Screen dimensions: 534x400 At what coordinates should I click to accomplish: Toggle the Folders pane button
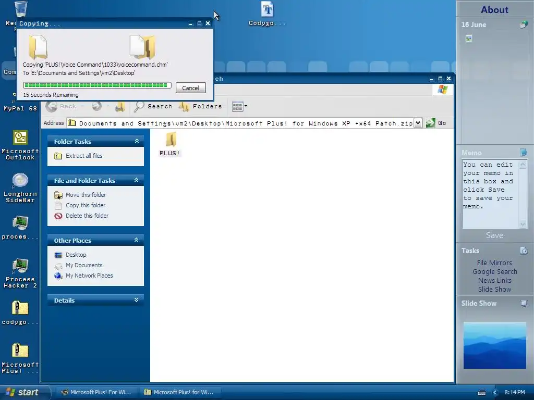[201, 106]
